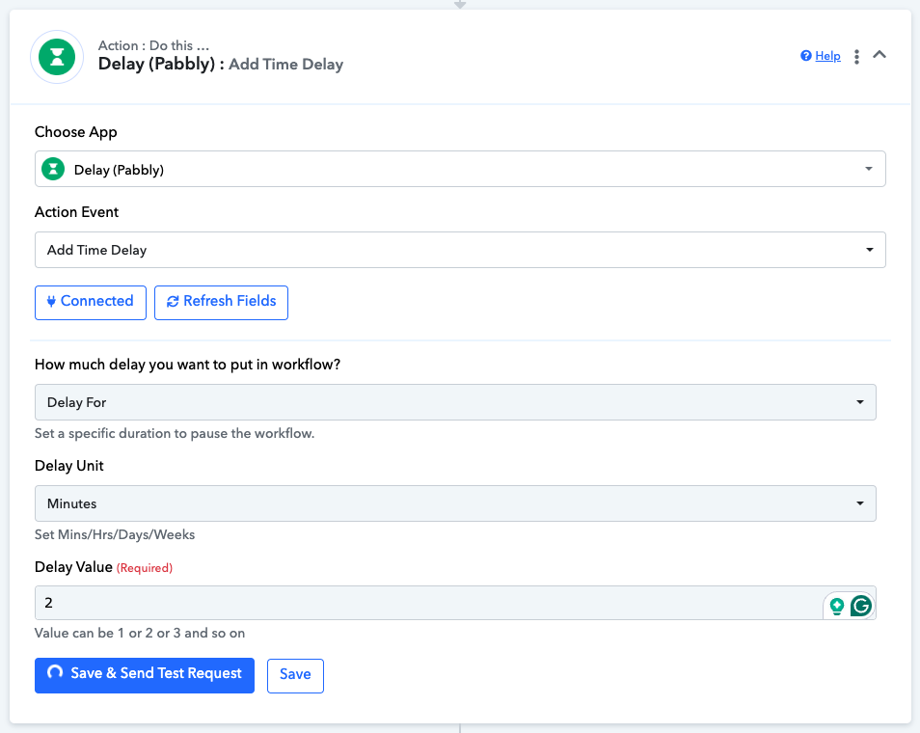Click the Grammarly icon in Delay Value field
Viewport: 920px width, 733px height.
click(x=860, y=606)
